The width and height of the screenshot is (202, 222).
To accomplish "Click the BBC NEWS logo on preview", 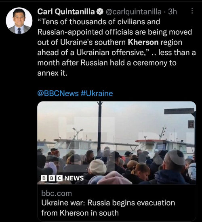I will point(62,178).
